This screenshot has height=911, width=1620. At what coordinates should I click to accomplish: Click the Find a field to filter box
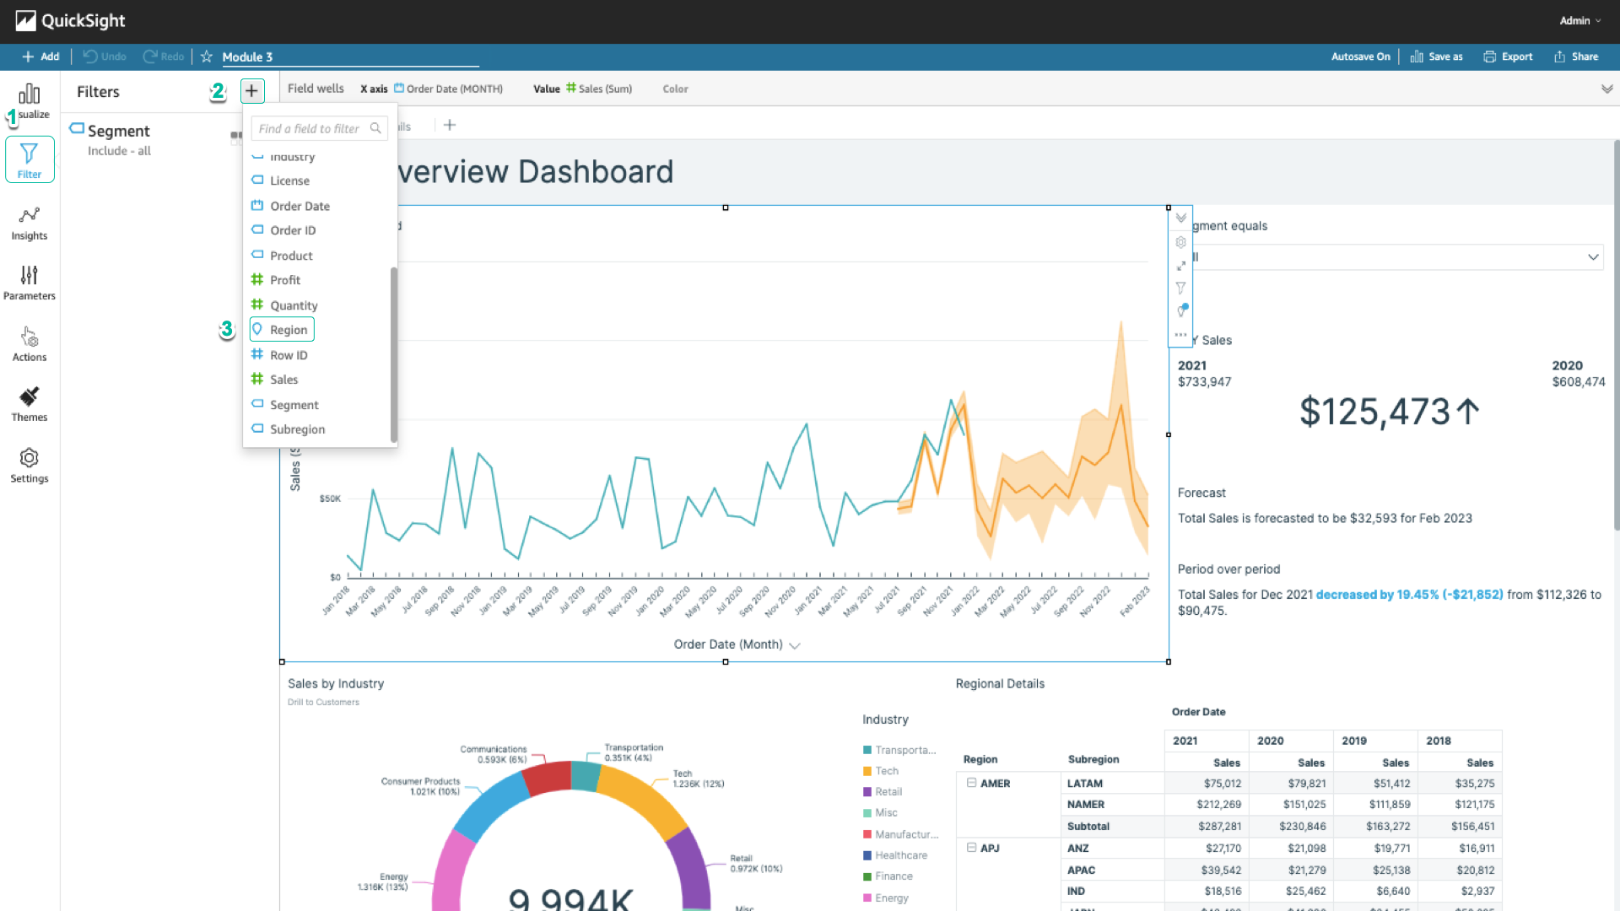[319, 128]
